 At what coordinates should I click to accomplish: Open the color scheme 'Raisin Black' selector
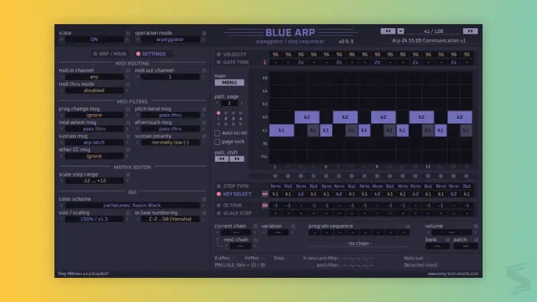pyautogui.click(x=132, y=205)
